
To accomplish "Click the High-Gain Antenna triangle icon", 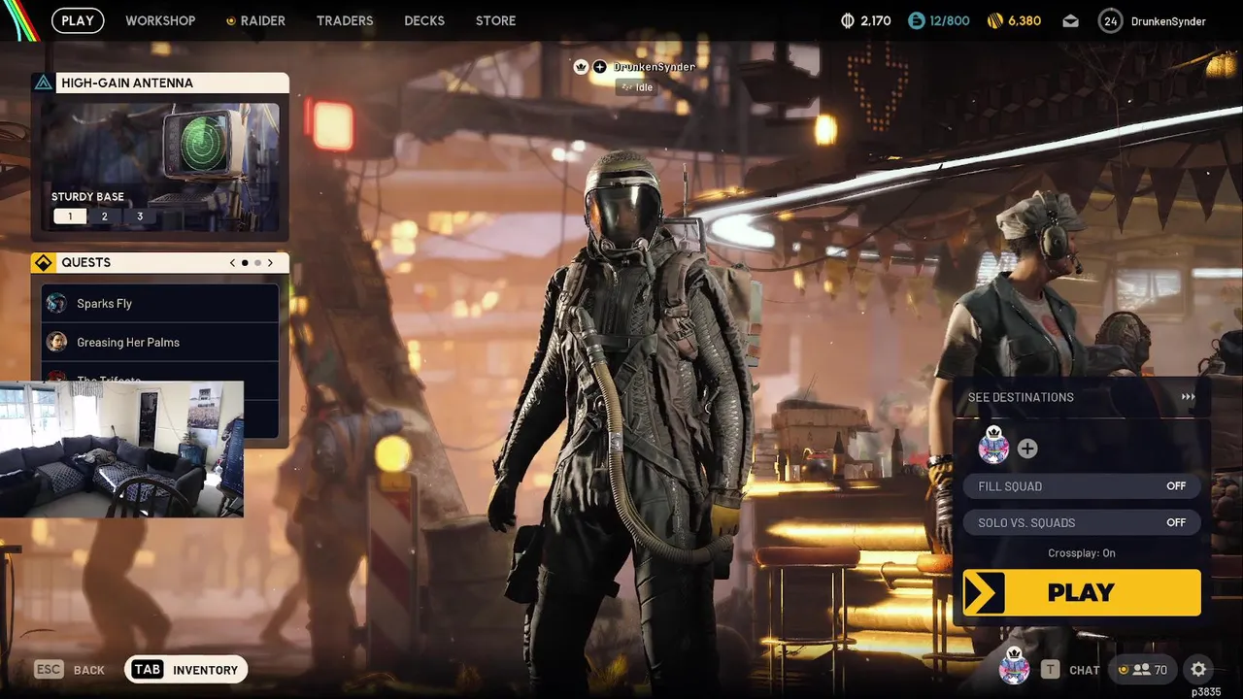I will click(x=44, y=83).
